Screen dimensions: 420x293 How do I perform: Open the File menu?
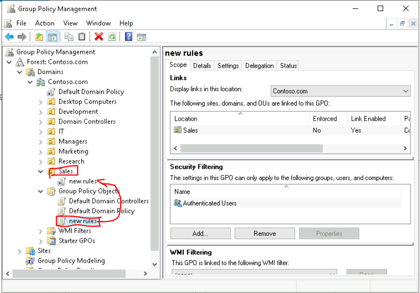[x=21, y=23]
